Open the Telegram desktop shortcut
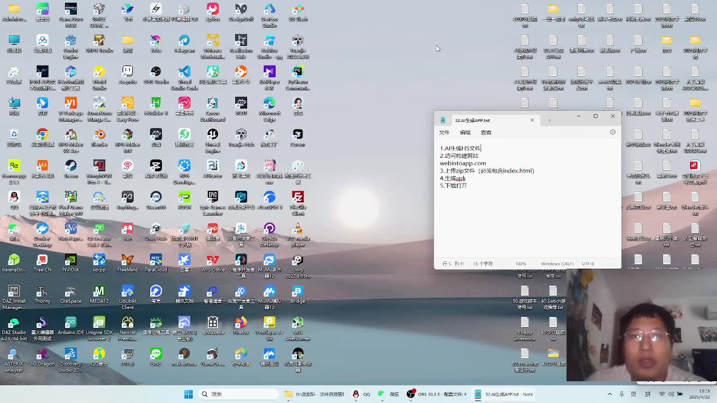 click(x=184, y=41)
